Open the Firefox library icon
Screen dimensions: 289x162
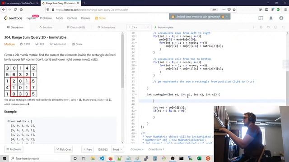(x=261, y=9)
